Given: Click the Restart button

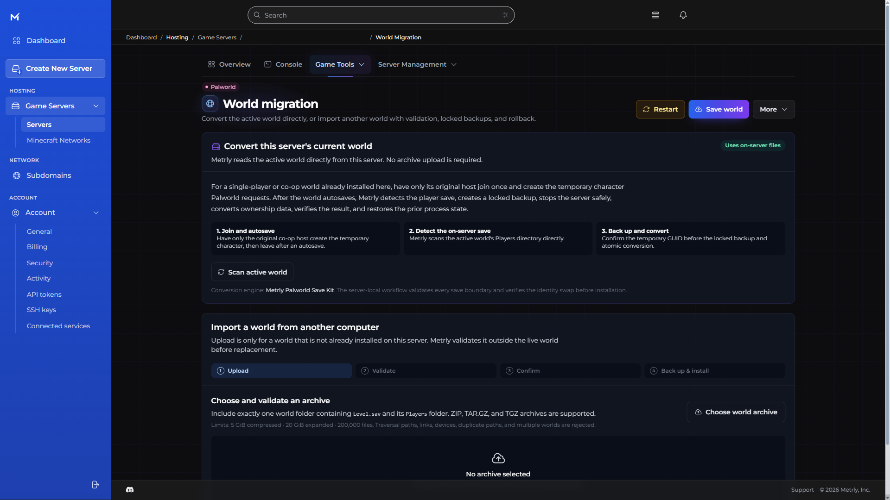Looking at the screenshot, I should (x=660, y=109).
